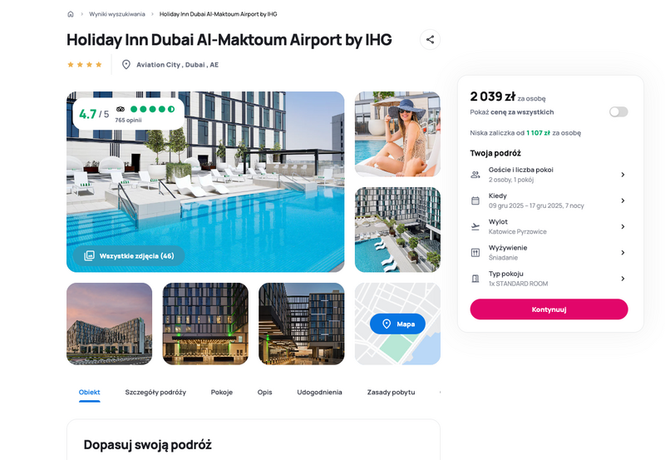Toggle Pokaż cenę za wszystkich switch
The height and width of the screenshot is (460, 665).
tap(618, 112)
